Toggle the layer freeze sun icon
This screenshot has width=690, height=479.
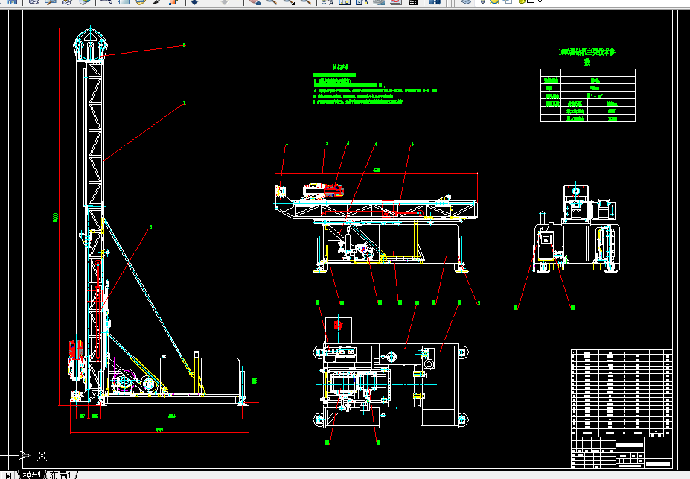[495, 1]
